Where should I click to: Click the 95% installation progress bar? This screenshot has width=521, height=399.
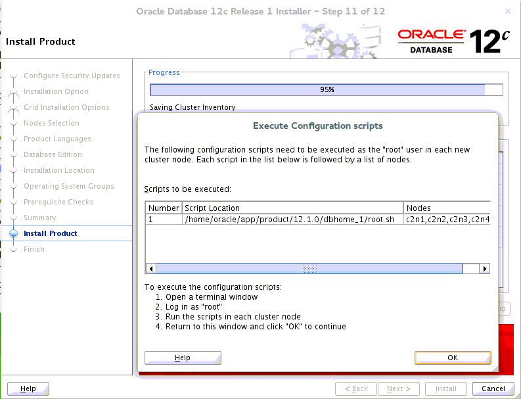[x=327, y=90]
